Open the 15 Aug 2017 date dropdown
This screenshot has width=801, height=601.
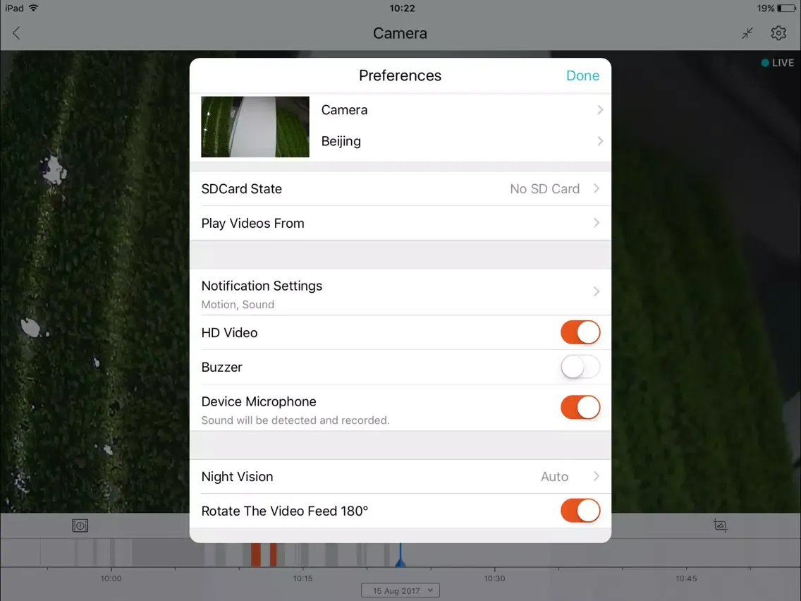coord(400,591)
